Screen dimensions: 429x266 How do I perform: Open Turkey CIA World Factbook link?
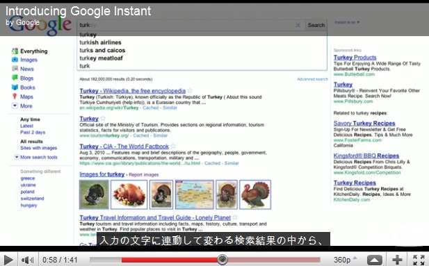[124, 147]
